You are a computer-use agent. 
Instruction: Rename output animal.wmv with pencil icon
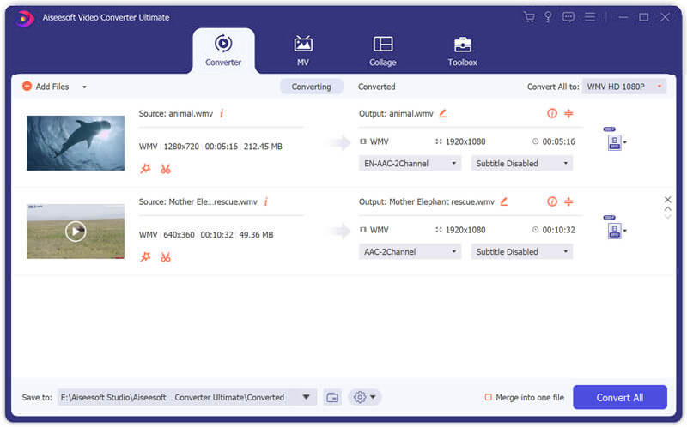click(x=443, y=113)
